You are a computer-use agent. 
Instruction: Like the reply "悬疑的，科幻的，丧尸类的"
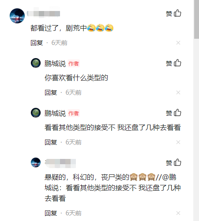click(x=173, y=163)
